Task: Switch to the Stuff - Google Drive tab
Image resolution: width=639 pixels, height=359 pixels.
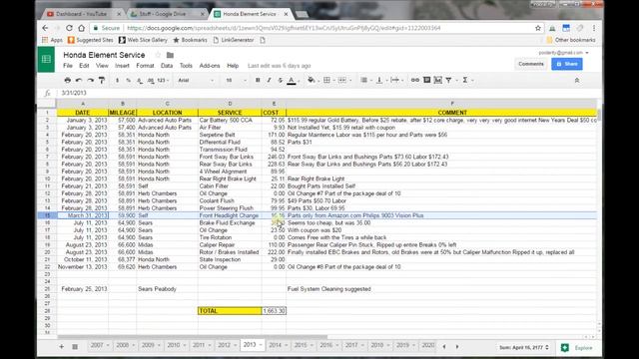Action: [x=167, y=14]
